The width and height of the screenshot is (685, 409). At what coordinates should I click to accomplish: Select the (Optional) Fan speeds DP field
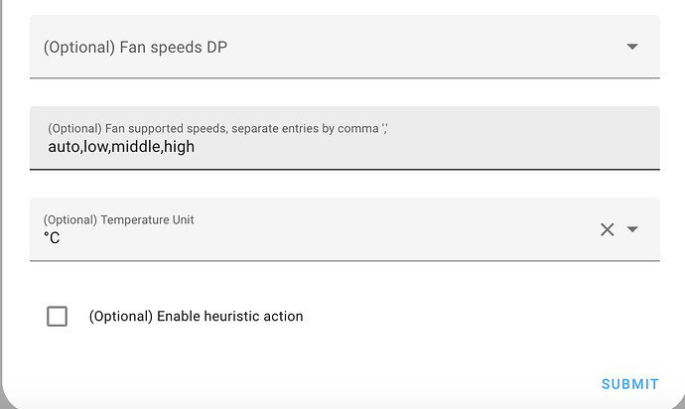tap(328, 47)
